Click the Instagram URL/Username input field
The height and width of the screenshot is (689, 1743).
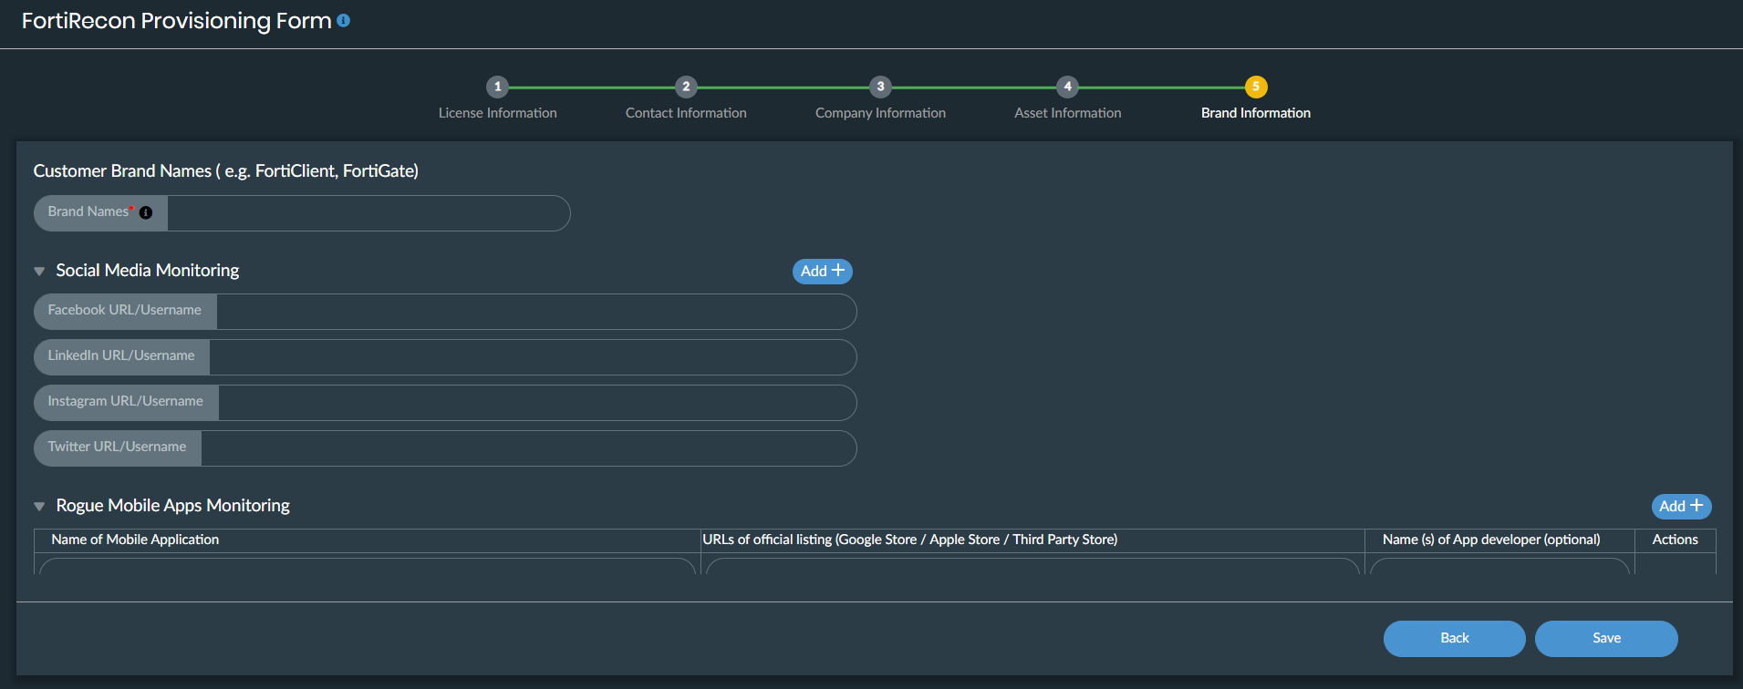536,403
